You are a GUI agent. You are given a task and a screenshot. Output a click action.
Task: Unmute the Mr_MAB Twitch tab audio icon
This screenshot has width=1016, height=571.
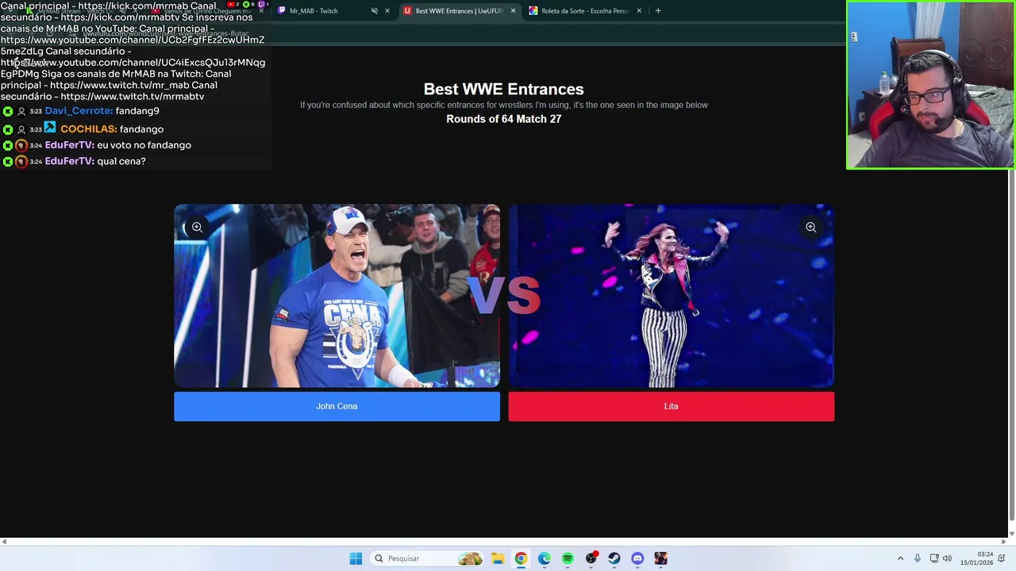(374, 11)
